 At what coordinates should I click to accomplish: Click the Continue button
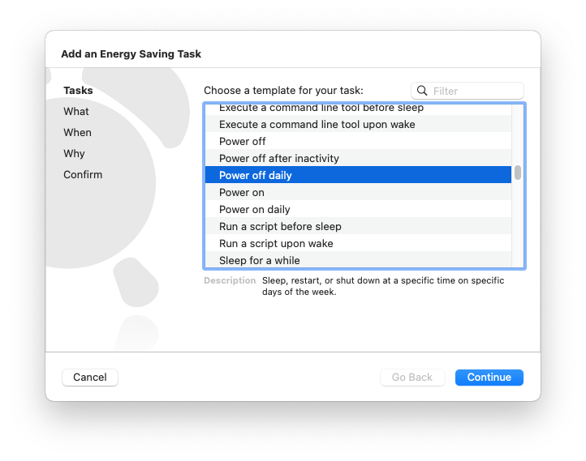point(489,377)
